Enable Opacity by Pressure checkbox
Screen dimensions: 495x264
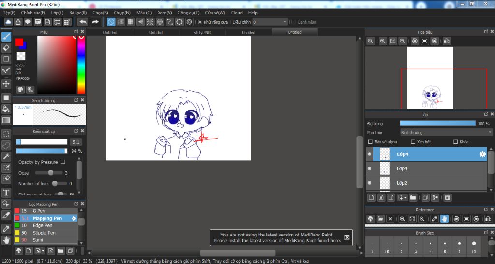(63, 162)
